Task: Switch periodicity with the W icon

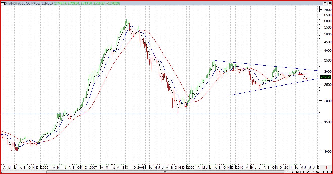Action: [297, 172]
